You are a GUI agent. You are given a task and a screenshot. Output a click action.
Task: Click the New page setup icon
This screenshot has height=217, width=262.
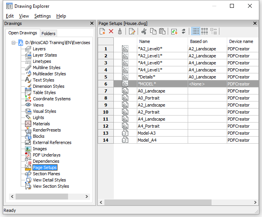click(102, 31)
